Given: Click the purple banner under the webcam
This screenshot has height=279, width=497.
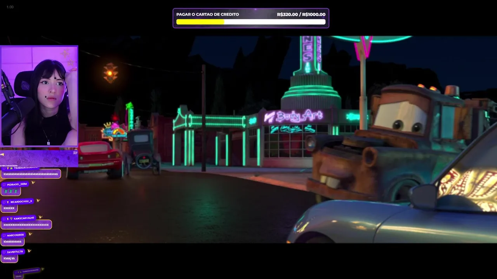Looking at the screenshot, I should (39, 158).
